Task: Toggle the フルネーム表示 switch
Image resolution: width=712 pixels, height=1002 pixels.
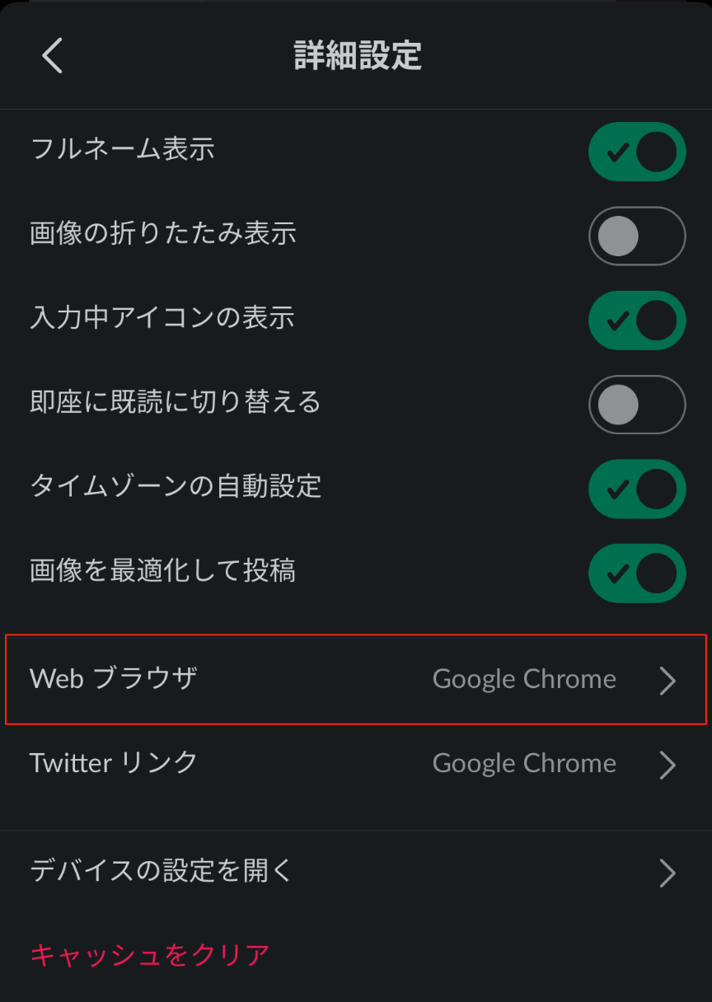Action: coord(636,152)
